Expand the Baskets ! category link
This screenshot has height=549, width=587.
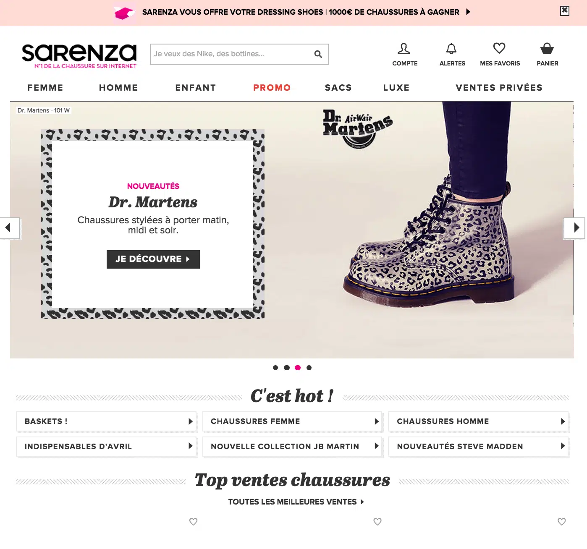(x=106, y=421)
